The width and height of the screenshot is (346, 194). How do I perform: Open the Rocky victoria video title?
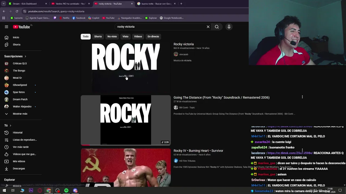pos(184,44)
